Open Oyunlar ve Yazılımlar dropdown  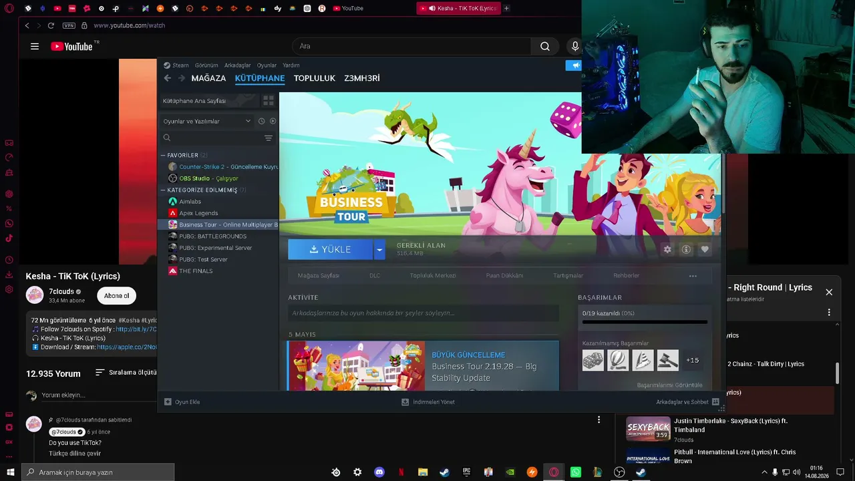207,121
